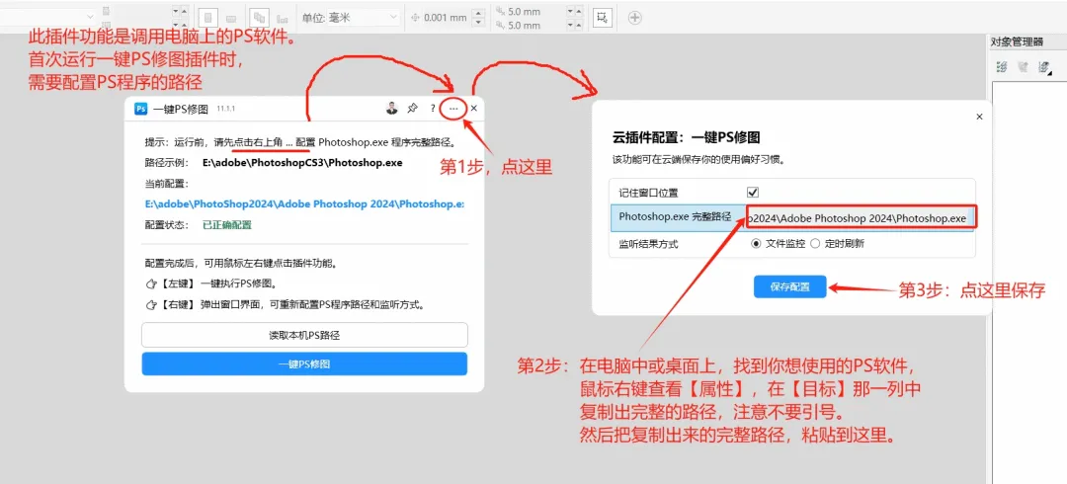Viewport: 1067px width, 484px height.
Task: Click the user avatar icon in plugin title bar
Action: (x=392, y=109)
